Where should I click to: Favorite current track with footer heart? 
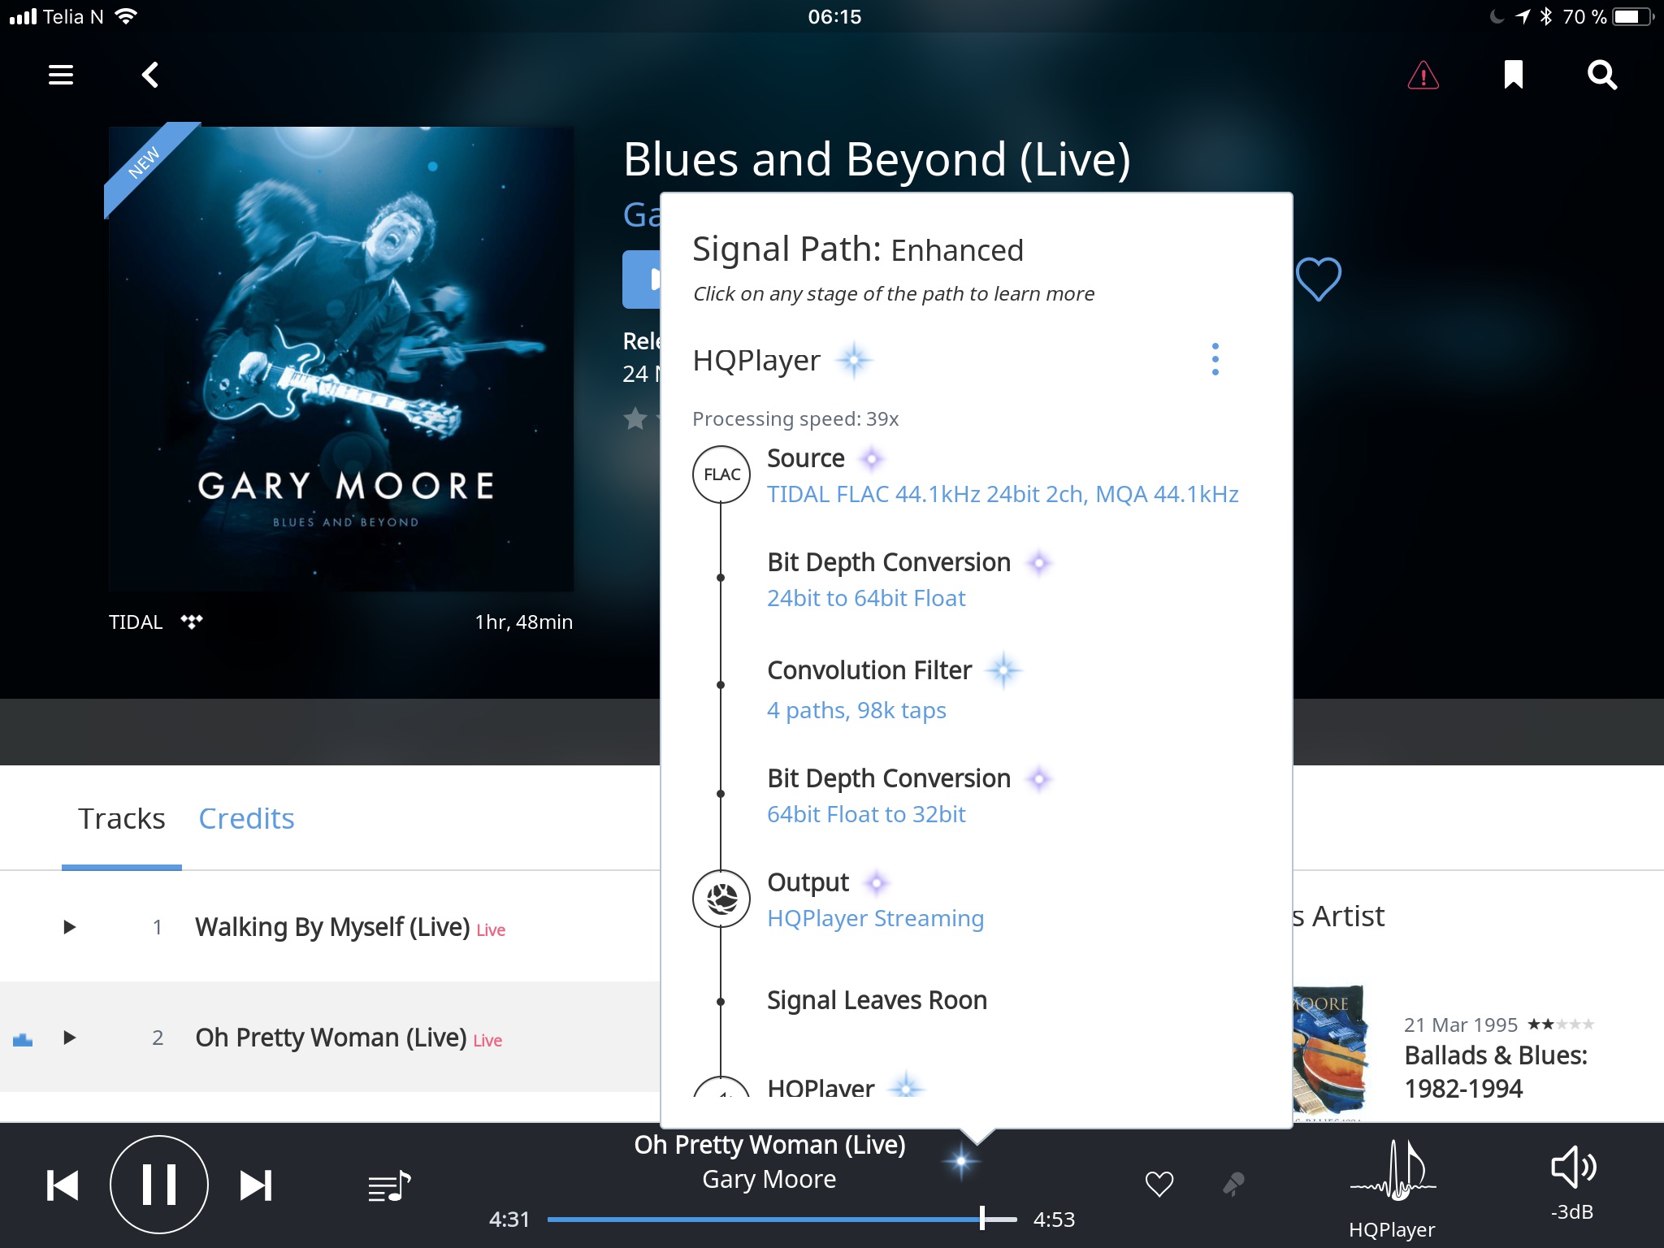1159,1185
